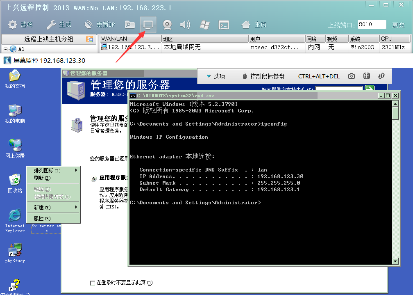This screenshot has height=295, width=413.
Task: Click the cmd window scrollbar up arrow
Action: coord(395,104)
